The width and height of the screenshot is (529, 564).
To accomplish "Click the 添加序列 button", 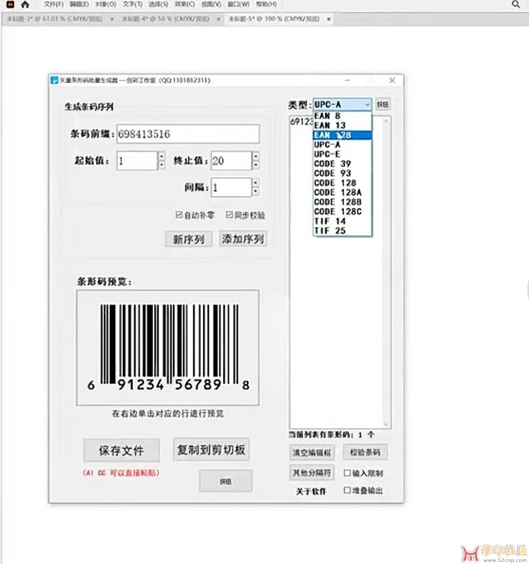I will pos(243,238).
